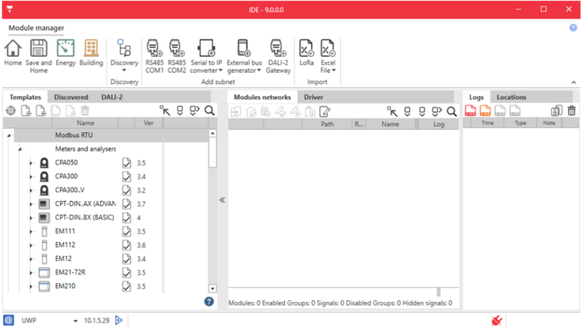Toggle the EM112 template checkbox
Screen dimensions: 585x329
click(x=127, y=245)
